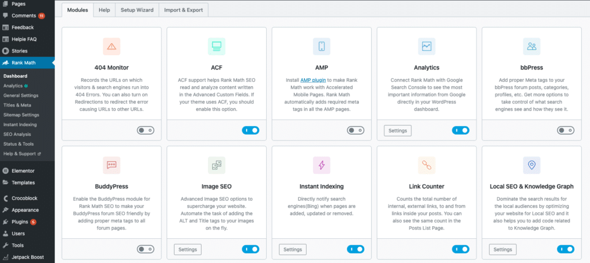The width and height of the screenshot is (590, 263).
Task: Enable the 404 Monitor module toggle
Action: 146,131
